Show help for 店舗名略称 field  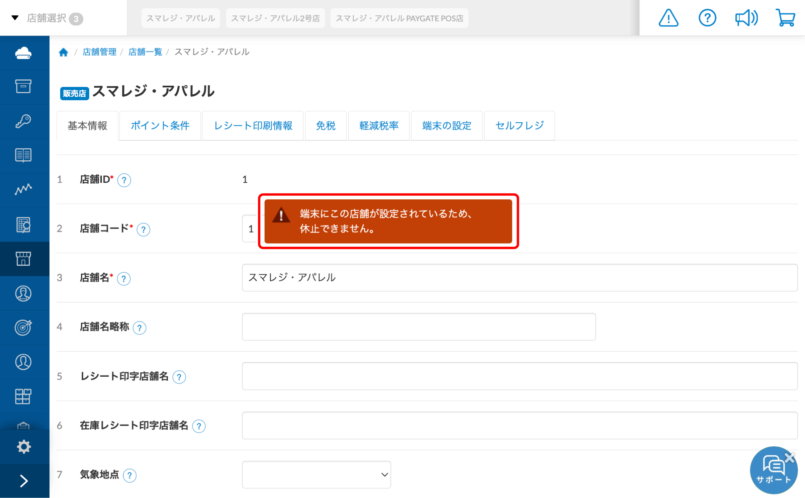tap(139, 328)
